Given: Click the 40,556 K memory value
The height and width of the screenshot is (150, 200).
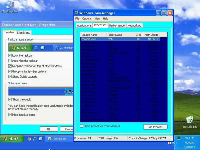Looking at the screenshot, I should (153, 39).
